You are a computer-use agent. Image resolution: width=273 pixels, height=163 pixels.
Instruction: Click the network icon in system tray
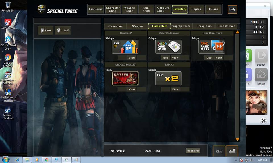point(246,160)
